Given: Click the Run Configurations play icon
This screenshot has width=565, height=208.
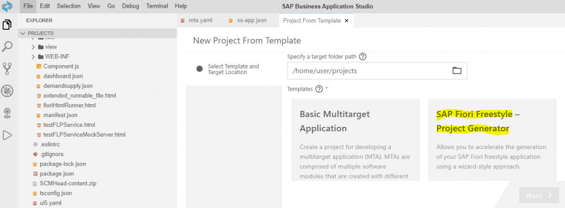Looking at the screenshot, I should pyautogui.click(x=7, y=135).
